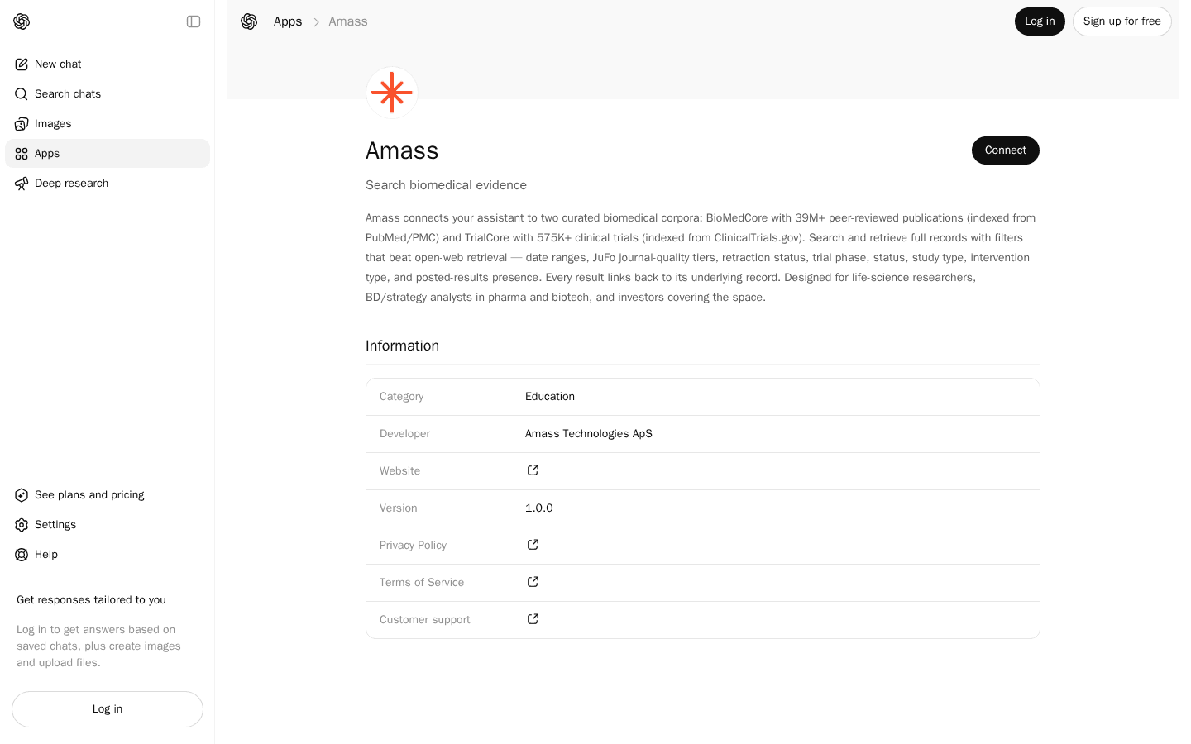Screen dimensions: 1191x744
Task: Click the Help lifebuoy icon
Action: [22, 555]
